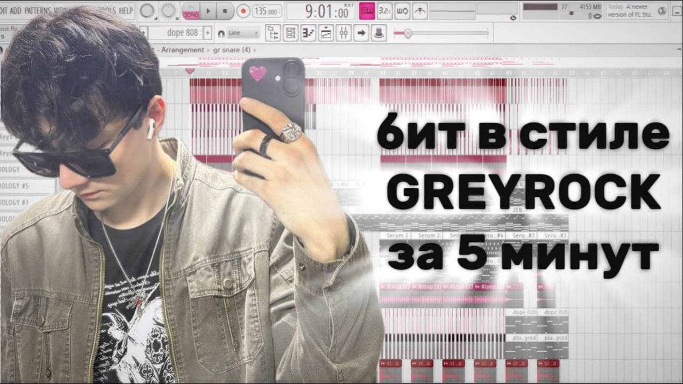Open the Line snap dropdown

(x=243, y=33)
